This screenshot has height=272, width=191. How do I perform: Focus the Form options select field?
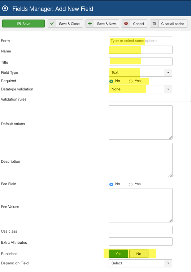point(140,41)
